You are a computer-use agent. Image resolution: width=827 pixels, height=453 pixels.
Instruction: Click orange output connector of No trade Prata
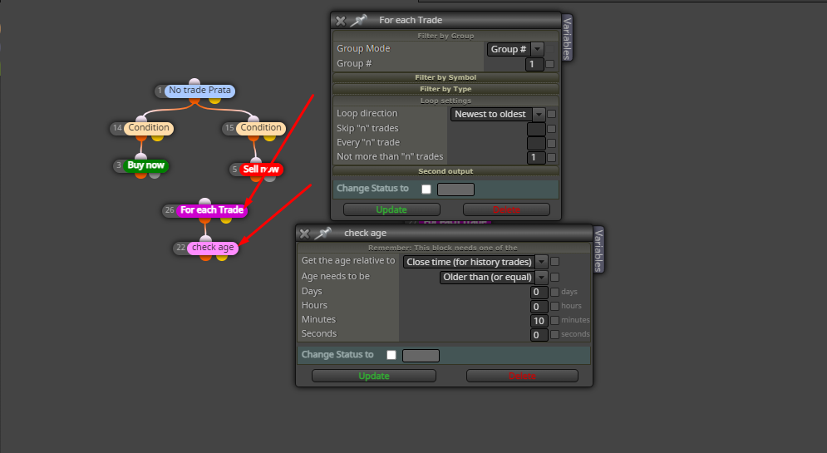(x=194, y=99)
